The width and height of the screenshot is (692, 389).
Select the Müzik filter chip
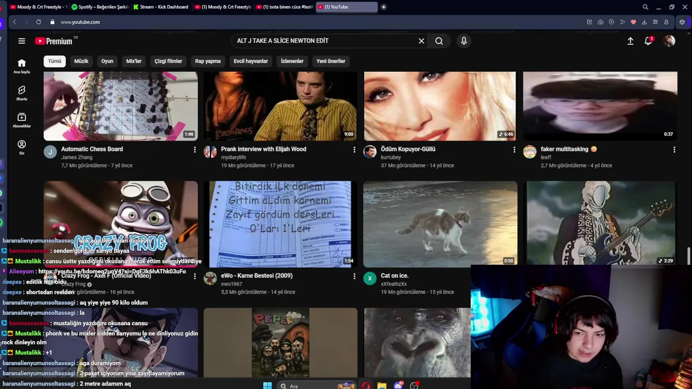81,61
